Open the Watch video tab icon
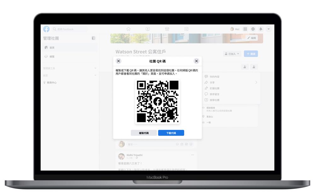This screenshot has height=195, width=315. (x=148, y=29)
